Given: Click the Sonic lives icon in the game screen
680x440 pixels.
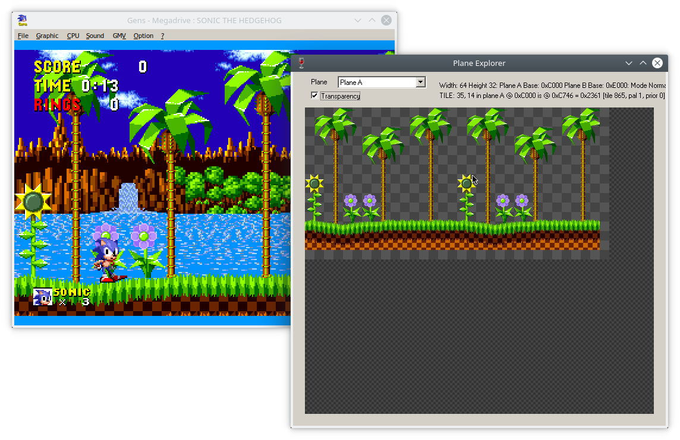Looking at the screenshot, I should coord(43,297).
